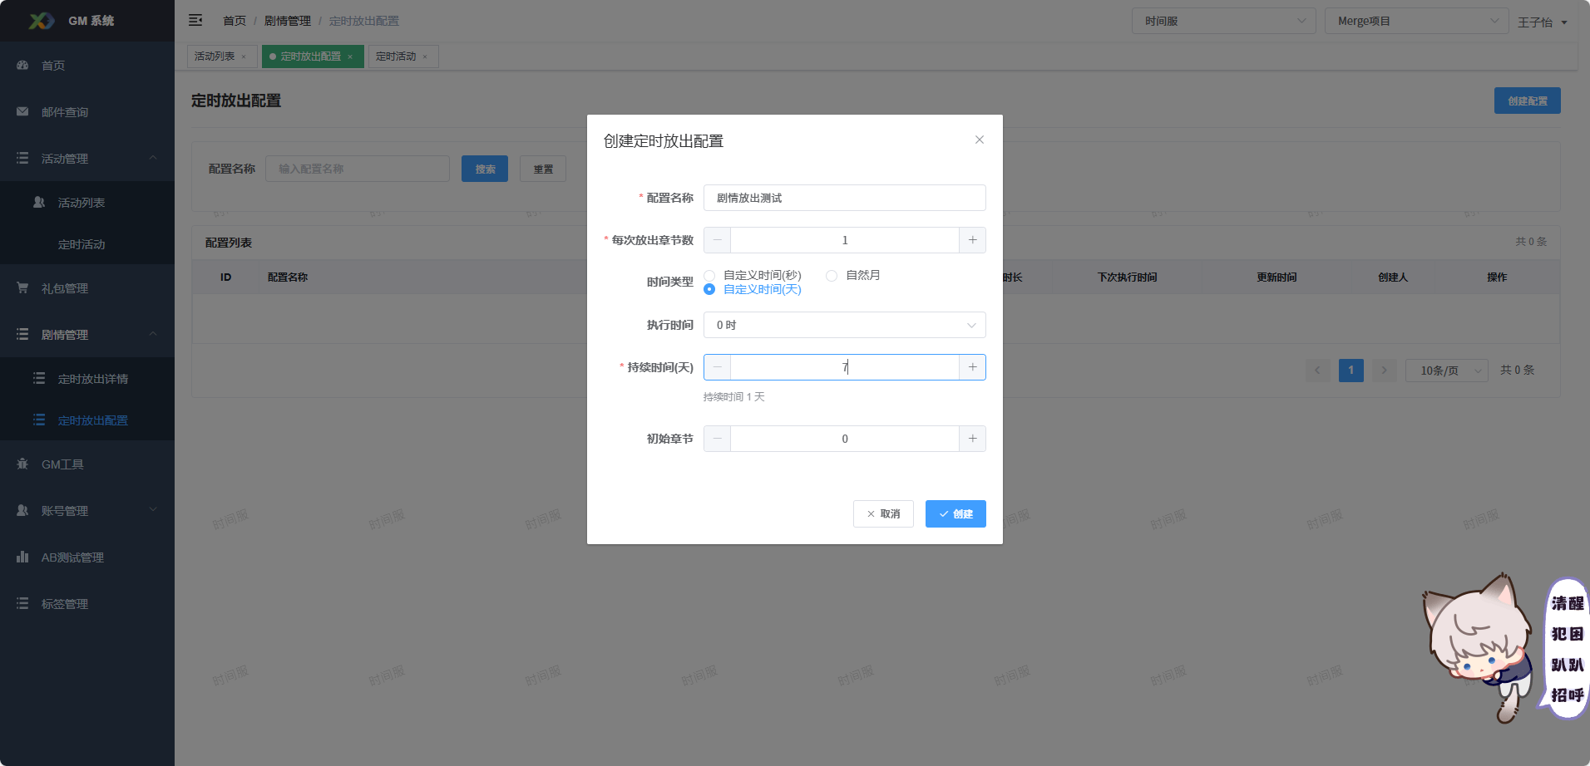Select the 自定义时间(天) radio option

[x=709, y=289]
